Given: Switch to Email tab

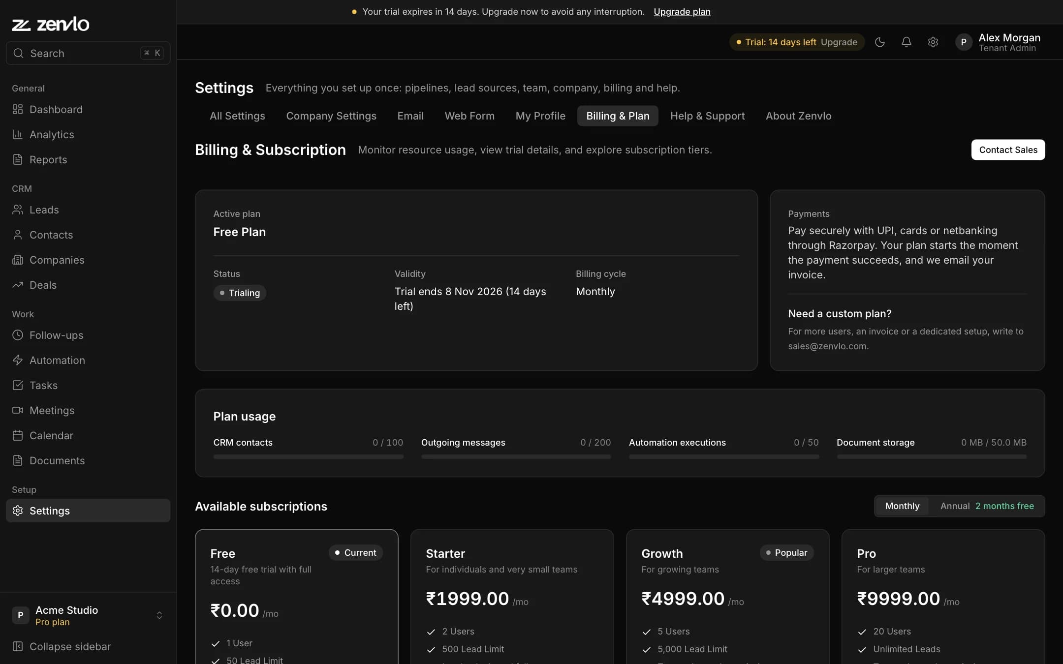Looking at the screenshot, I should click(x=410, y=116).
